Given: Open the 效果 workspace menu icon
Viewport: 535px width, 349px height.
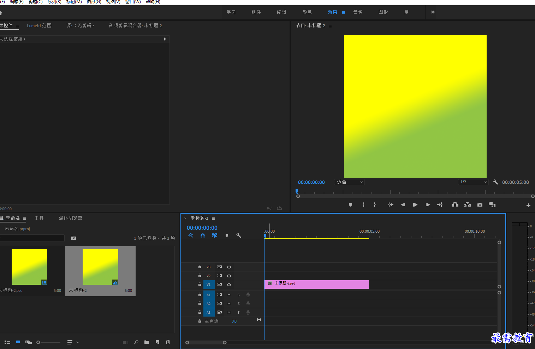Looking at the screenshot, I should (x=344, y=12).
